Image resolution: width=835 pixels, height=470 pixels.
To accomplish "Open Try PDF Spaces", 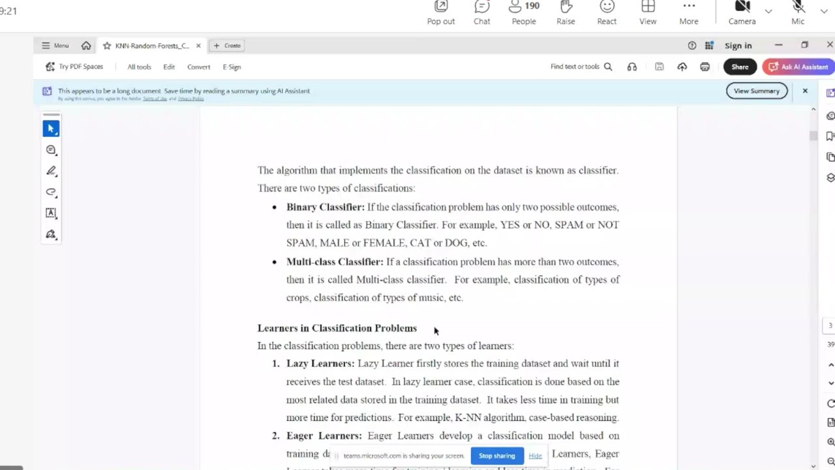I will (x=74, y=67).
